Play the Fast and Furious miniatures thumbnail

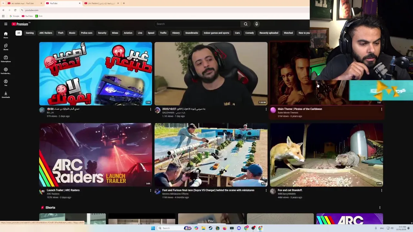coord(211,155)
